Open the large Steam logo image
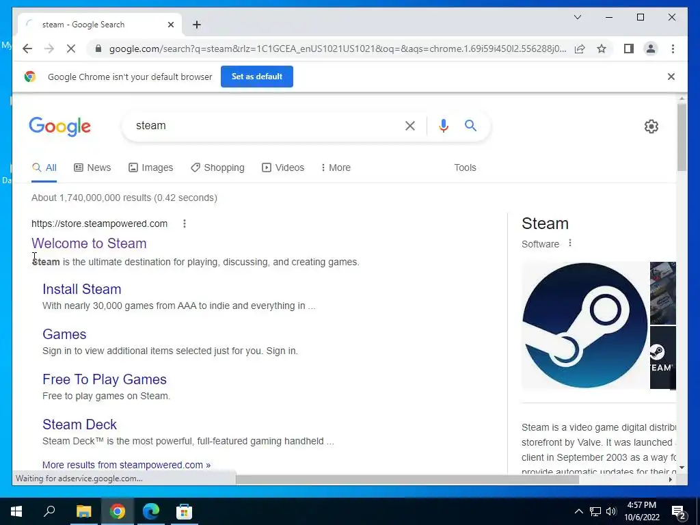 584,325
